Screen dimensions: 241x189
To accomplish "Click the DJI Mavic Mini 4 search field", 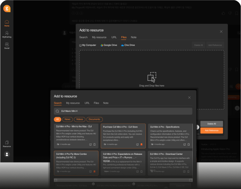I will coord(123,111).
